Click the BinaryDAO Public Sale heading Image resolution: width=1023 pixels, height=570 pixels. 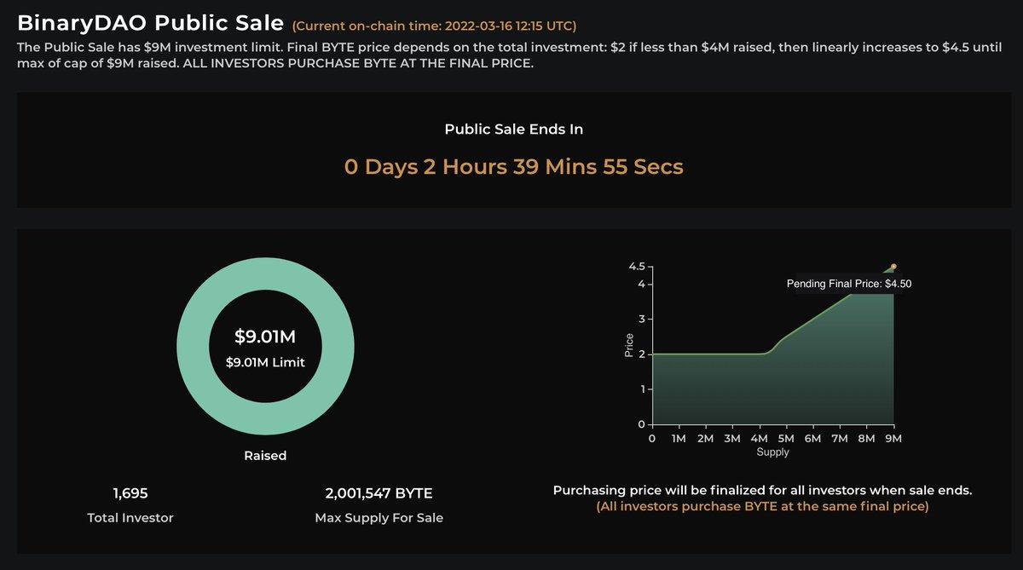(150, 22)
